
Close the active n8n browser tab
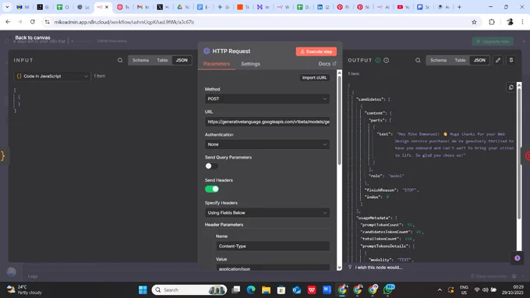coord(107,7)
